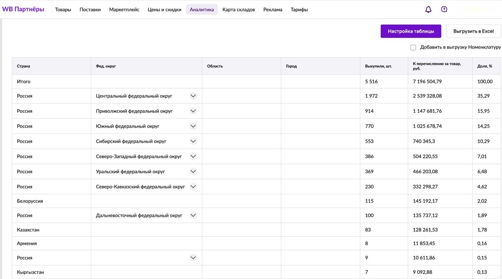Click the Настройка таблицы button

pos(411,31)
